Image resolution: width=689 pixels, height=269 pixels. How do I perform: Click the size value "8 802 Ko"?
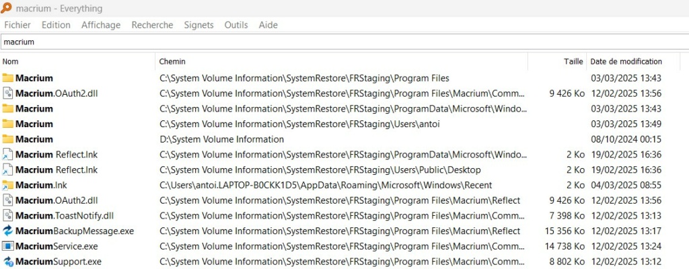(x=567, y=262)
